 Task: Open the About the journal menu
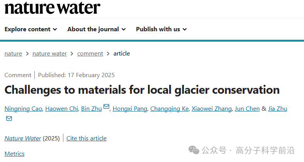[97, 29]
